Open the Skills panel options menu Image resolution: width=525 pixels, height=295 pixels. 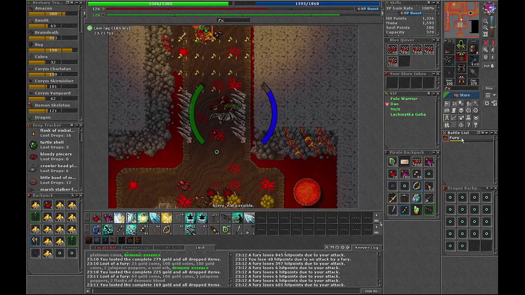(x=429, y=3)
